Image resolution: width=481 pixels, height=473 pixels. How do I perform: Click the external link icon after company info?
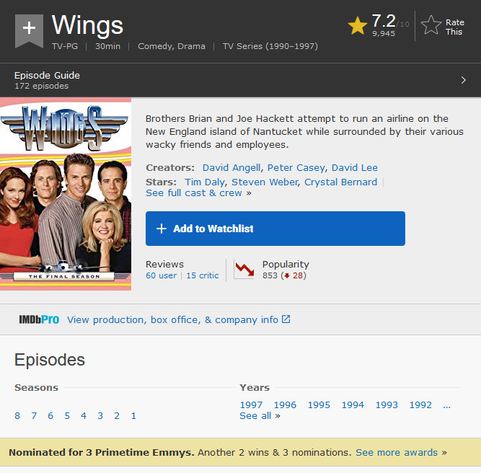[x=286, y=319]
